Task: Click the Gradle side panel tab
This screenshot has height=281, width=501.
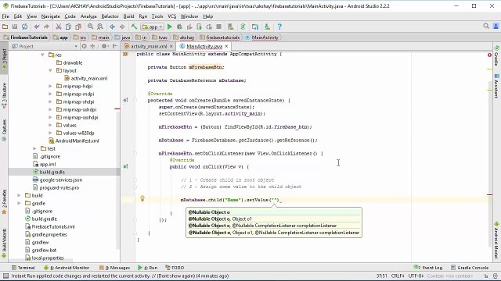Action: coord(496,55)
